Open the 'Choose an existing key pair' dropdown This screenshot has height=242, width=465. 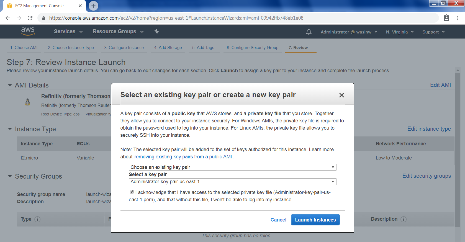click(x=232, y=167)
